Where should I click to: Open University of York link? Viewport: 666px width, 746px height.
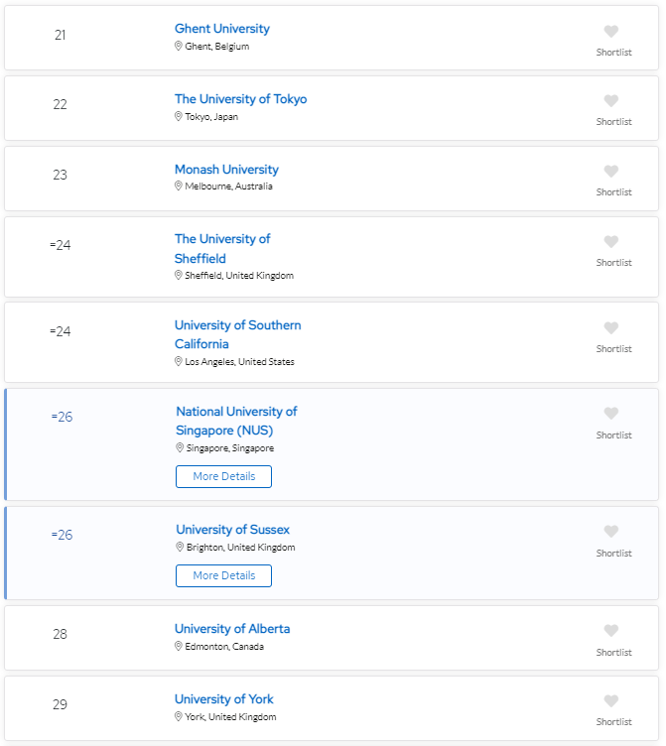point(223,699)
